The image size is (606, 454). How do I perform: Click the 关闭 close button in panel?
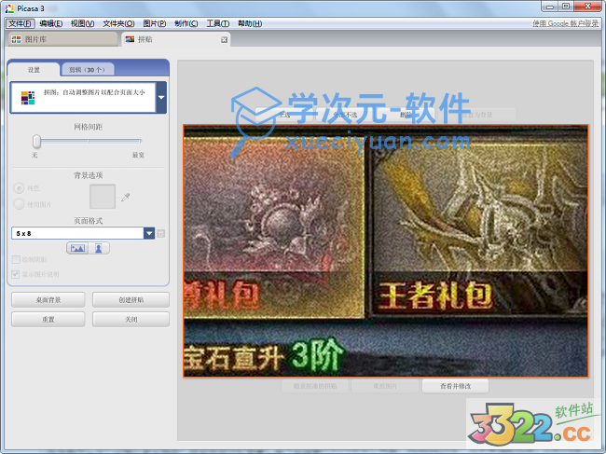coord(131,319)
